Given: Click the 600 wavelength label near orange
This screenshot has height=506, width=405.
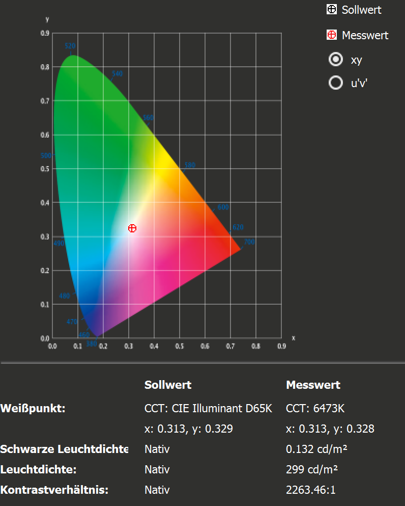Looking at the screenshot, I should (x=223, y=207).
